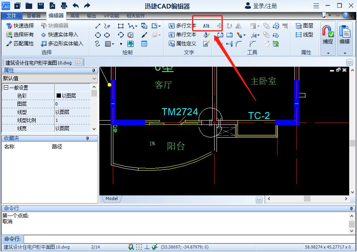
Task: Open the Hatch fill tool
Action: pos(107,43)
